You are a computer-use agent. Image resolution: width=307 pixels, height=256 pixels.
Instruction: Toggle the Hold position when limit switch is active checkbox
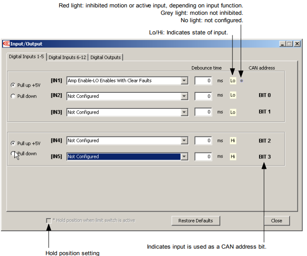pyautogui.click(x=48, y=221)
